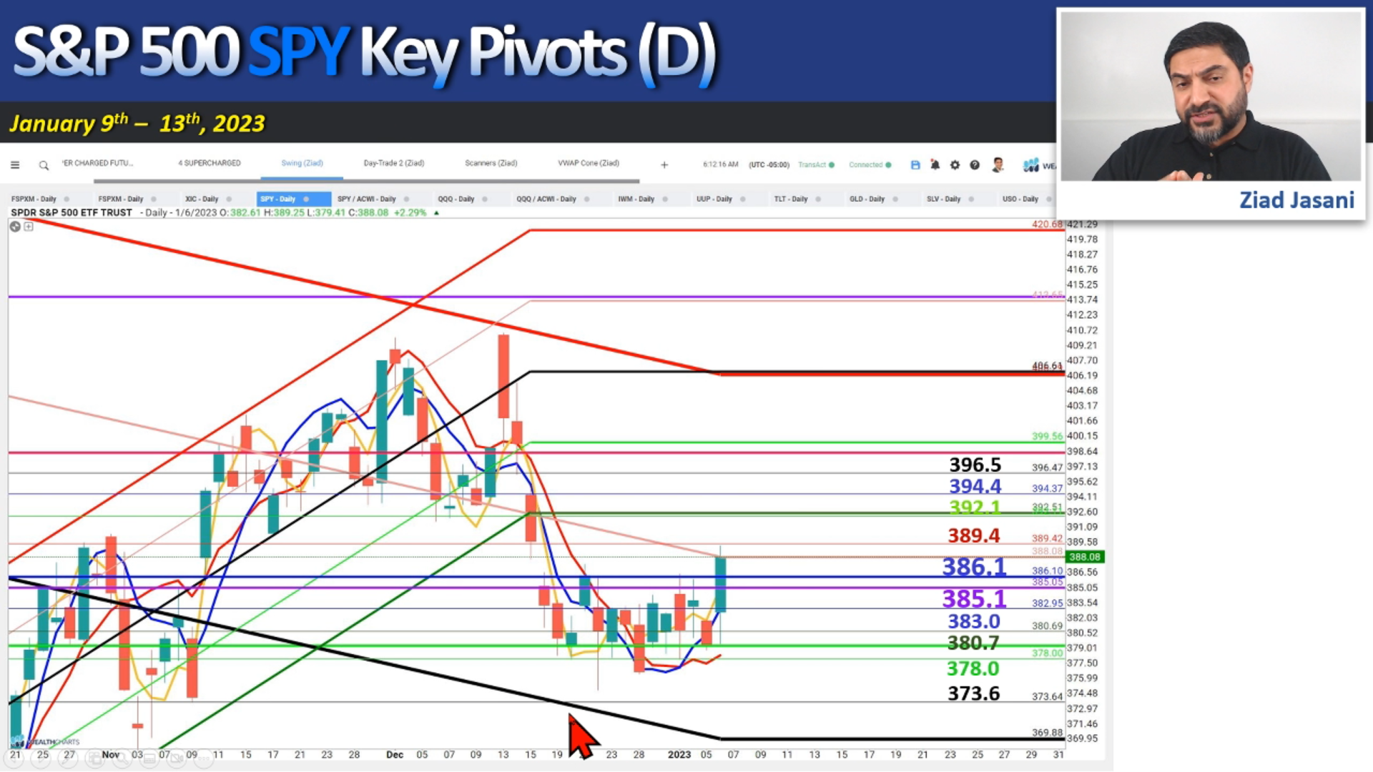Select the SPY / ACWI - Daily chart tab
This screenshot has height=772, width=1373.
[367, 199]
